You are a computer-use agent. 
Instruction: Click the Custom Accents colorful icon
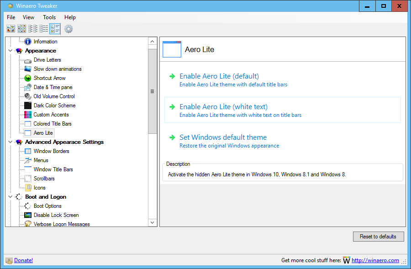28,115
